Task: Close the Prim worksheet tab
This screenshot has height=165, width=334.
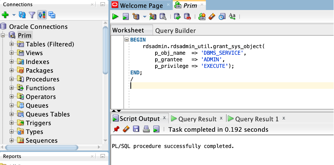Action: click(202, 5)
